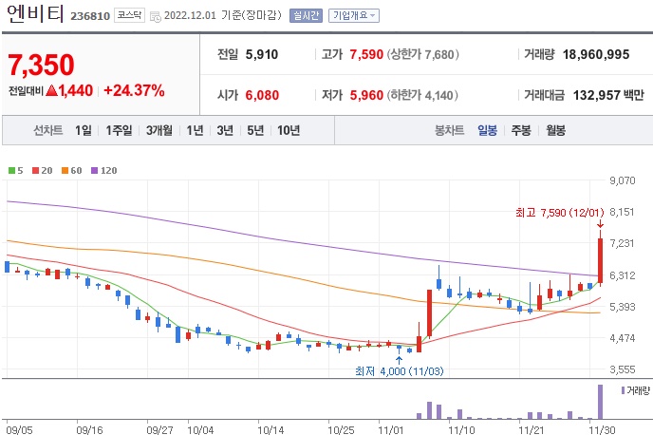Click the purple 120-day moving average legend
Viewport: 653px width, 435px height.
[x=103, y=170]
